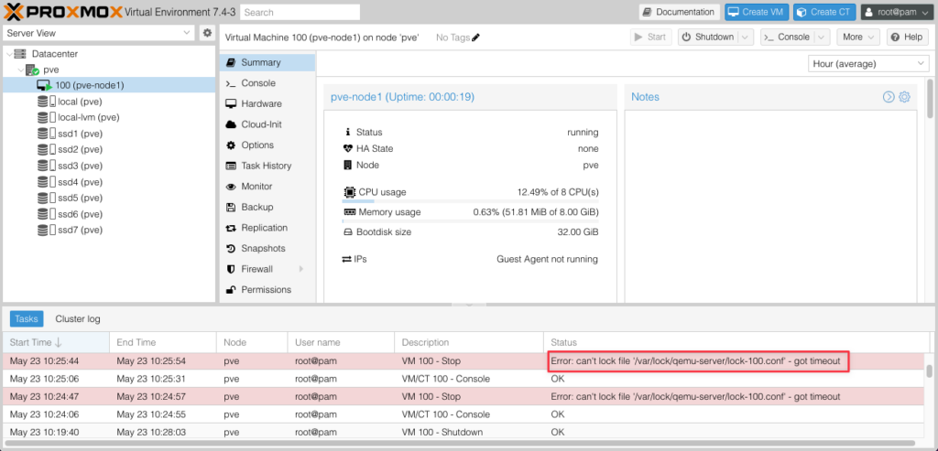Image resolution: width=938 pixels, height=451 pixels.
Task: Click the Cloud-Init cloud icon
Action: (230, 124)
